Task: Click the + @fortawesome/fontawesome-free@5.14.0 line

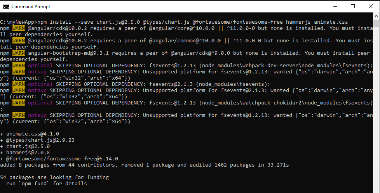Action: pos(62,159)
